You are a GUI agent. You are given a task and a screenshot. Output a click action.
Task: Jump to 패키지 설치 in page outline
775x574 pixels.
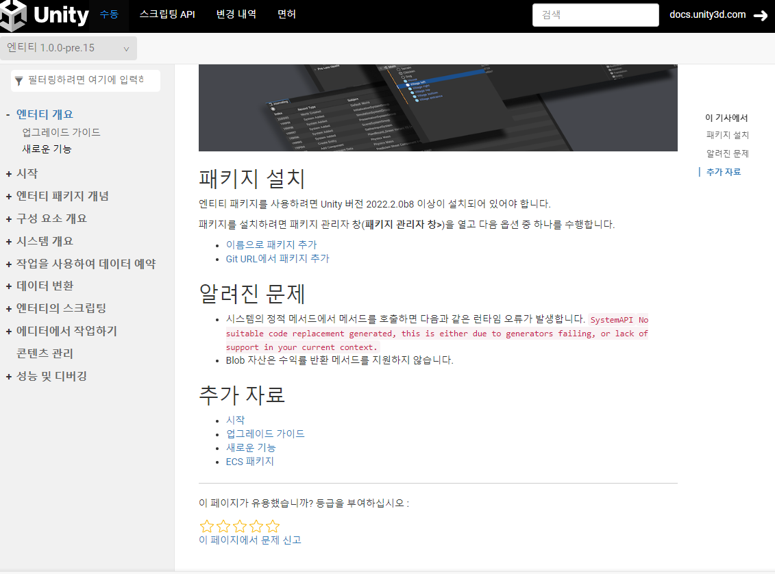[x=728, y=135]
